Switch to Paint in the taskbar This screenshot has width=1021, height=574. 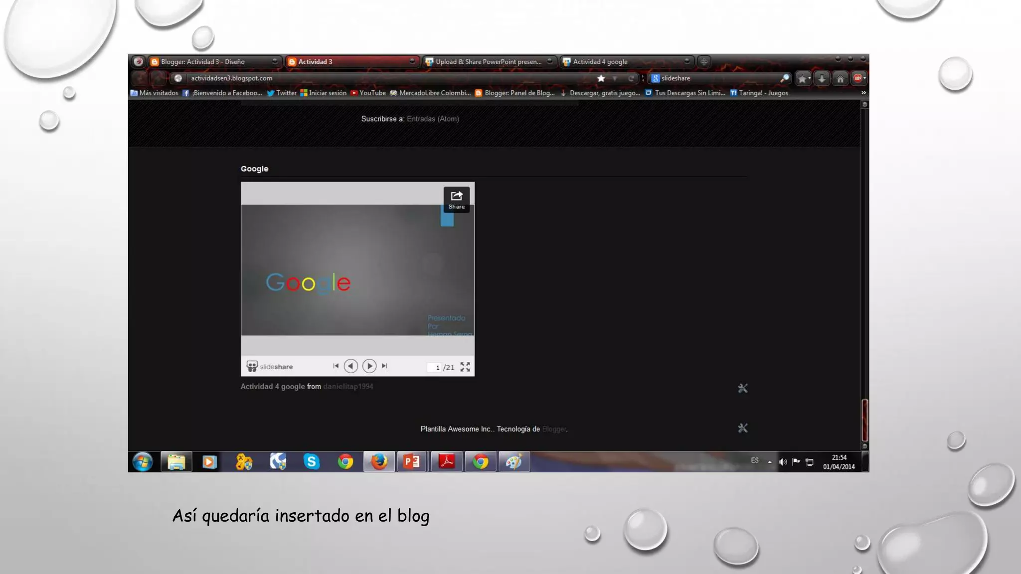(x=514, y=462)
